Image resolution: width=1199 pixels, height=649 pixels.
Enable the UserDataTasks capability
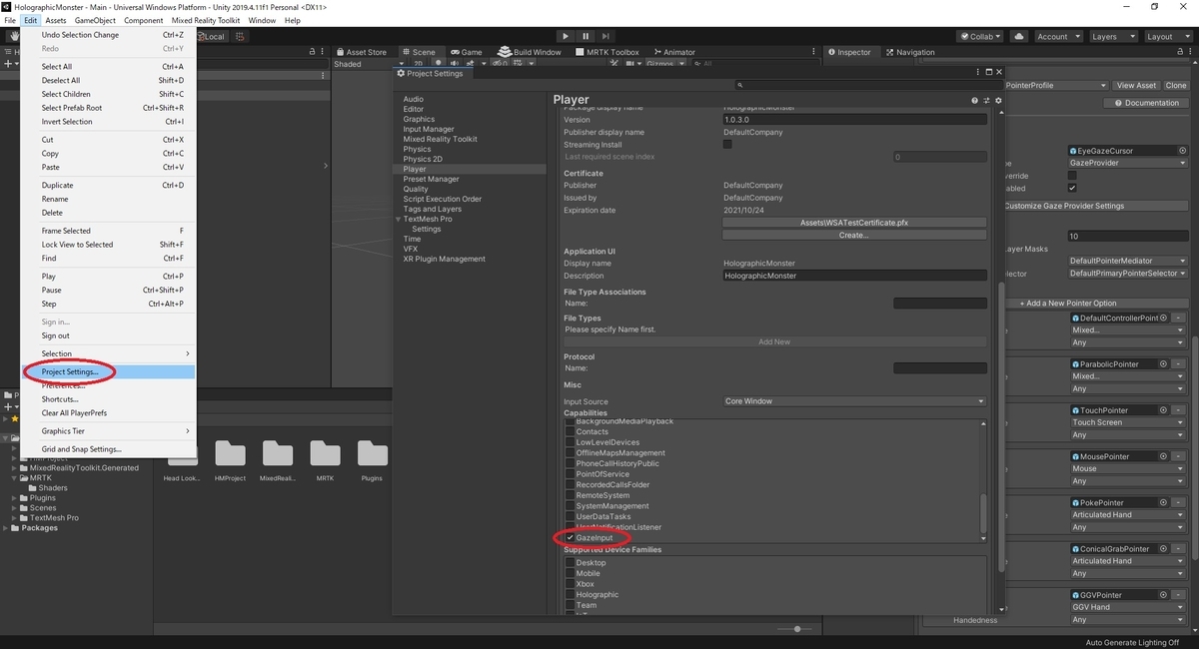[571, 516]
